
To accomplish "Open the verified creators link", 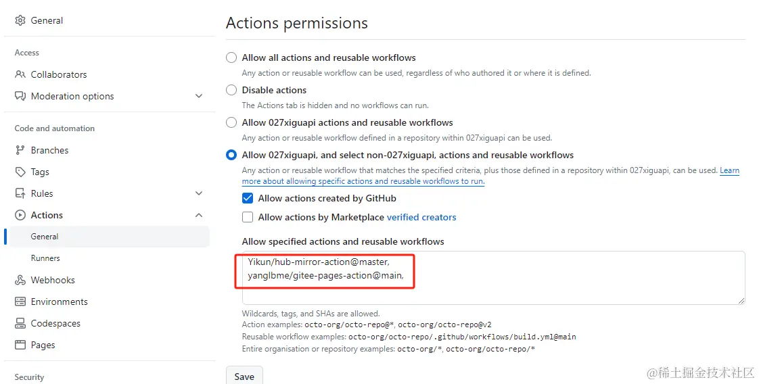I will coord(421,217).
